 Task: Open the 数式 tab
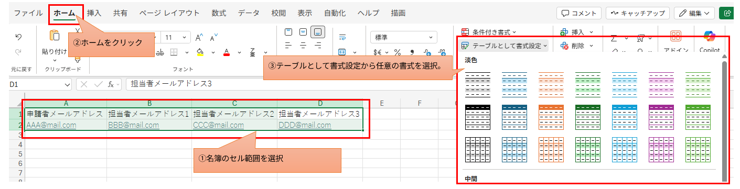click(219, 13)
